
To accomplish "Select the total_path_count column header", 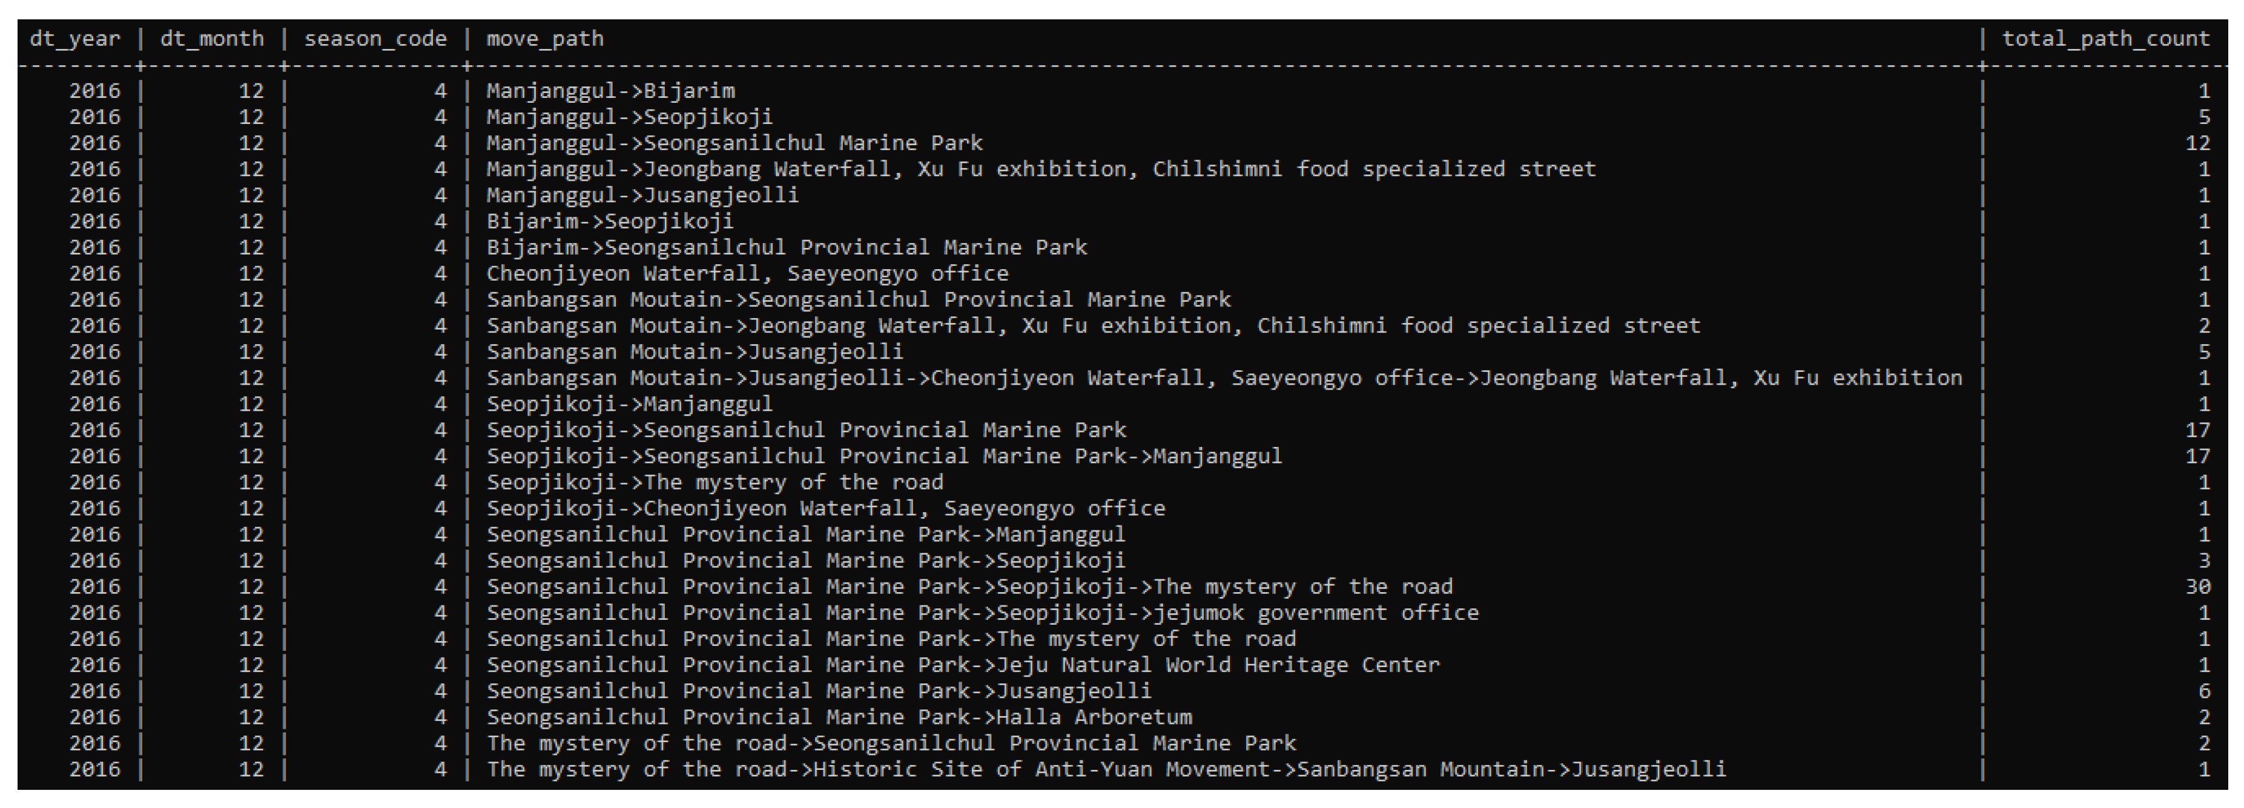I will click(x=2105, y=39).
